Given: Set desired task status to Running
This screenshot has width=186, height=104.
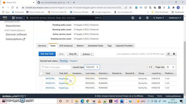Looking at the screenshot, I should point(64,61).
